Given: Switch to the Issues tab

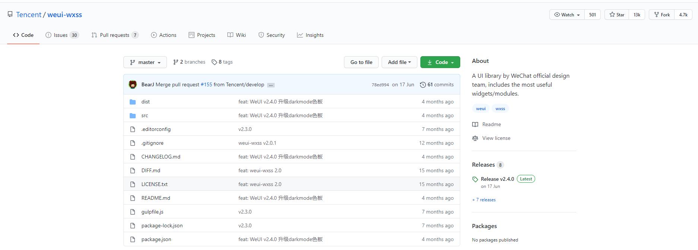Looking at the screenshot, I should [x=62, y=35].
